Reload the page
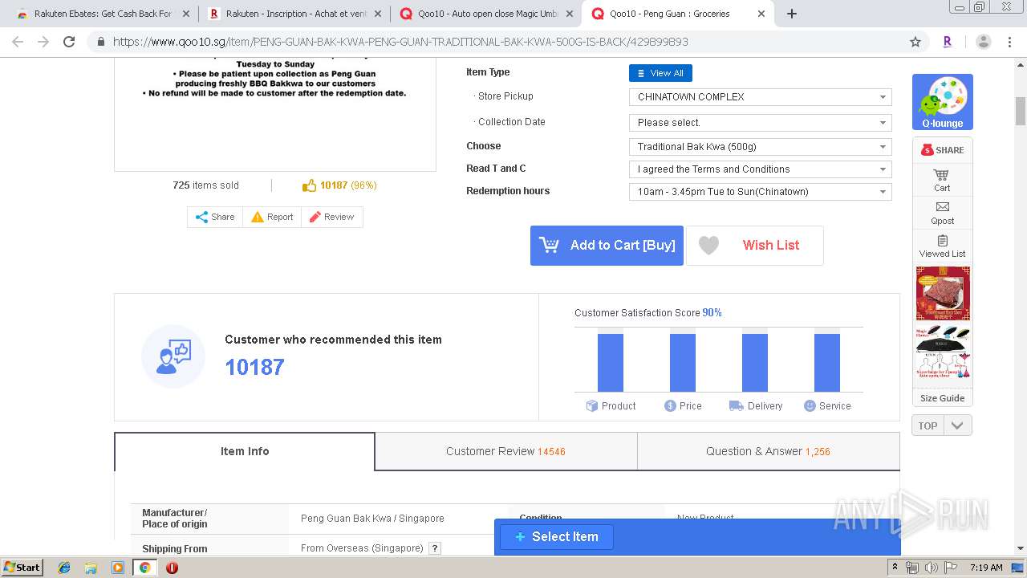This screenshot has width=1027, height=578. (x=69, y=42)
